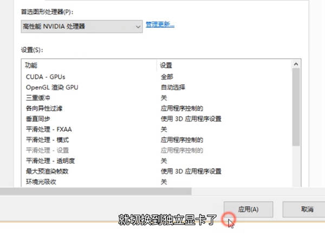Select the 平滑处理 - 透明度 row
Image resolution: width=325 pixels, height=243 pixels.
[x=157, y=161]
